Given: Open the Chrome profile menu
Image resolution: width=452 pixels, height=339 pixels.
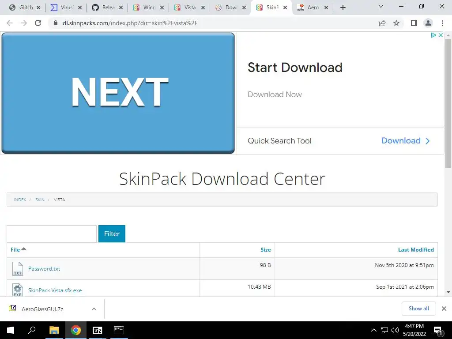Looking at the screenshot, I should pos(428,23).
